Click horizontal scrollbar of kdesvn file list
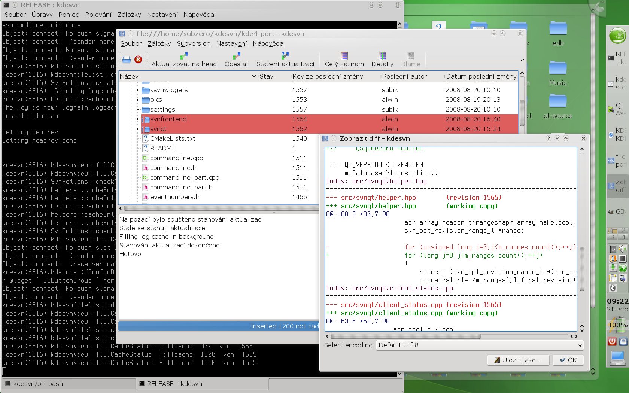The width and height of the screenshot is (629, 393). point(221,208)
